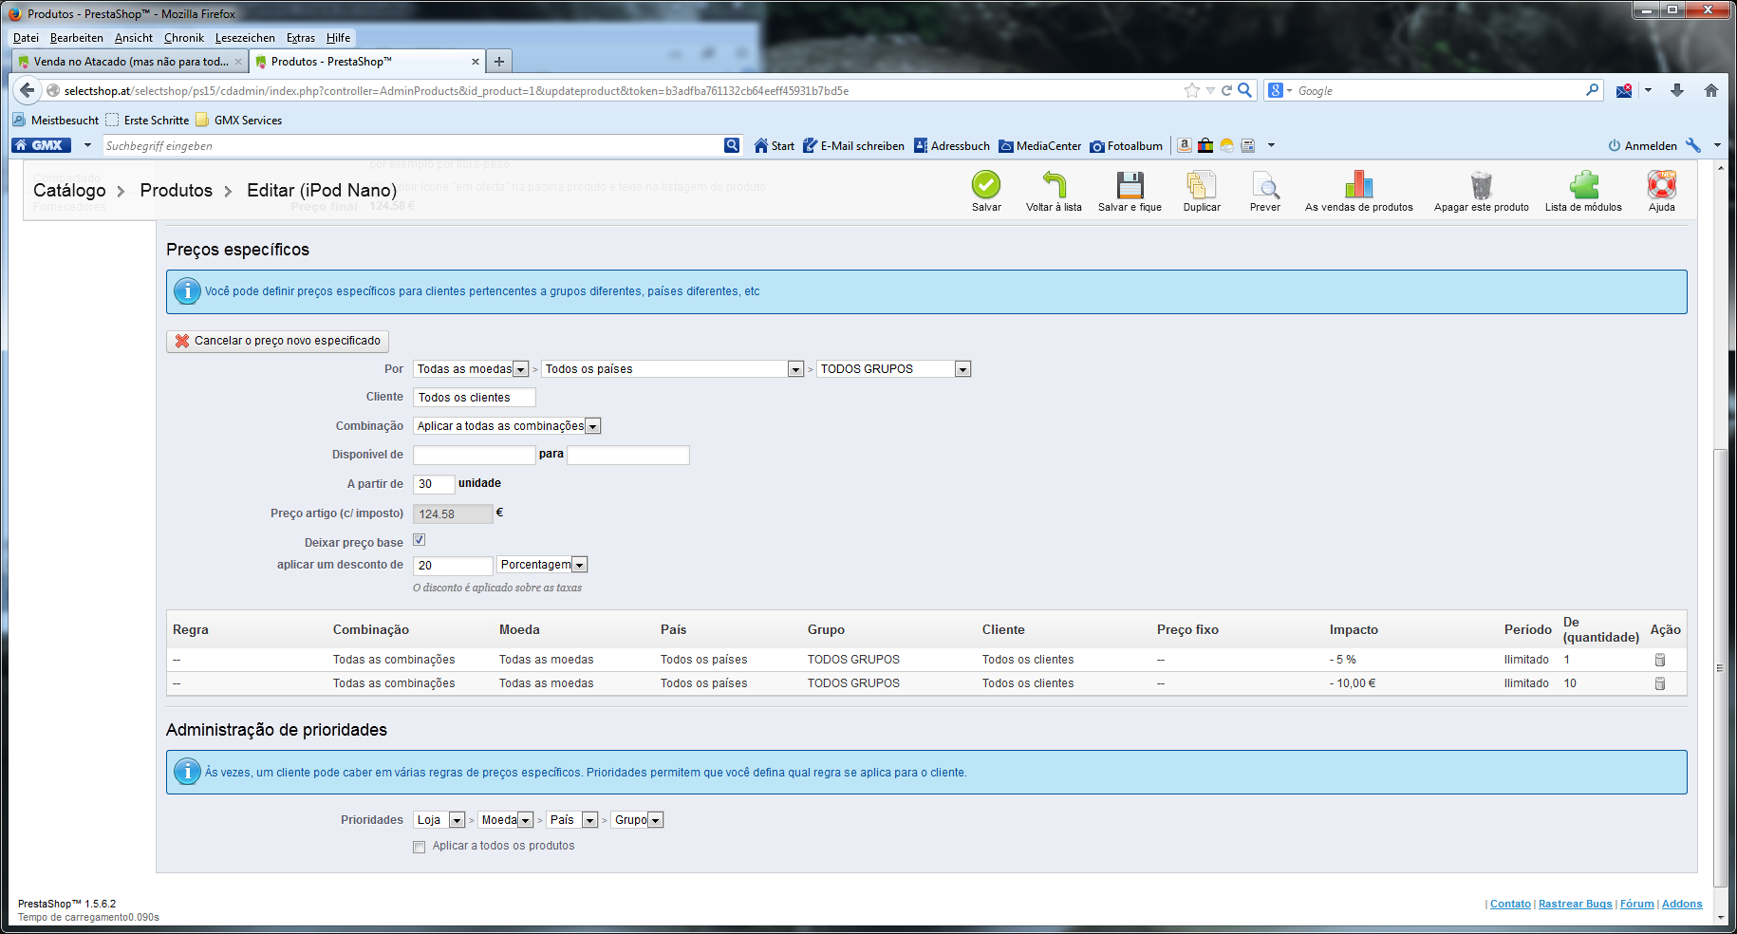Switch to Venda no Atacado tab
The height and width of the screenshot is (934, 1737).
[131, 62]
